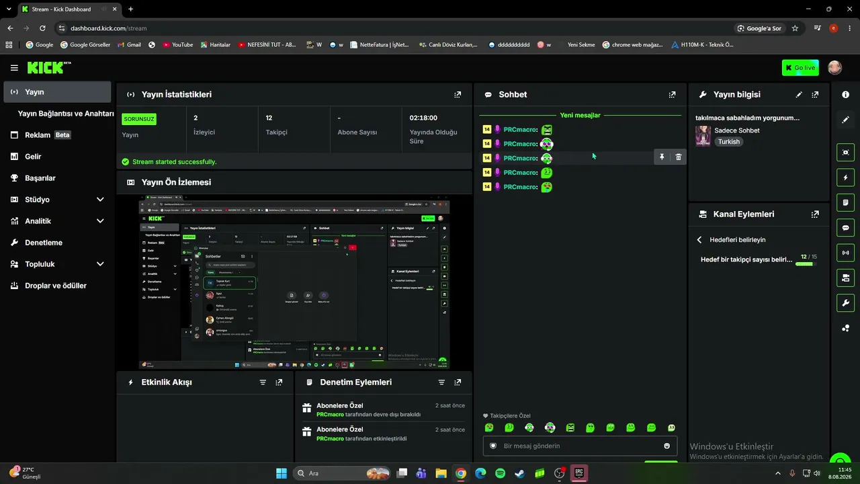Image resolution: width=860 pixels, height=484 pixels.
Task: Pop out the Denetim Eylemleri panel
Action: (x=458, y=382)
